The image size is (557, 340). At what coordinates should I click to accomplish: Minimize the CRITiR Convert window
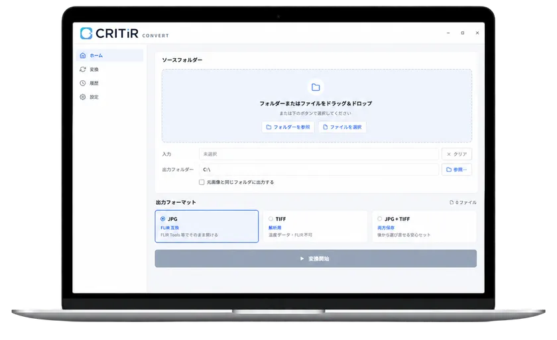click(x=448, y=33)
